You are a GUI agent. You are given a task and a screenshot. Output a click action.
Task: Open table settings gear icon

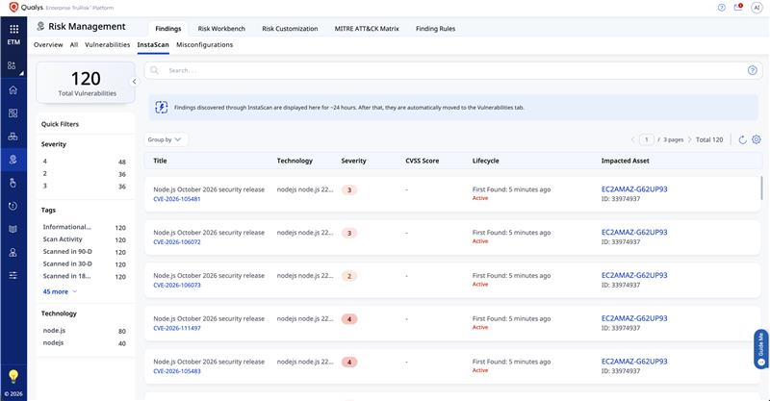[757, 139]
